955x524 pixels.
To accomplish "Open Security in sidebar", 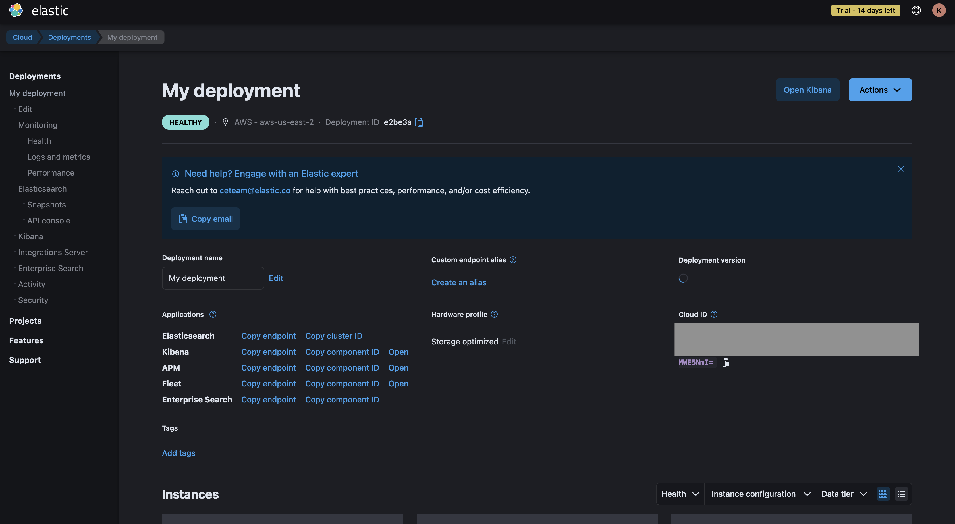I will 33,301.
